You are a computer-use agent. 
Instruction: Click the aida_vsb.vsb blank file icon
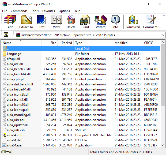tap(4, 130)
